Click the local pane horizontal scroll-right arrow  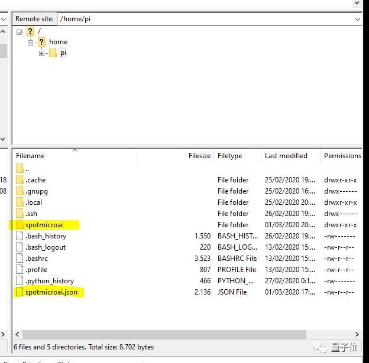pyautogui.click(x=3, y=334)
